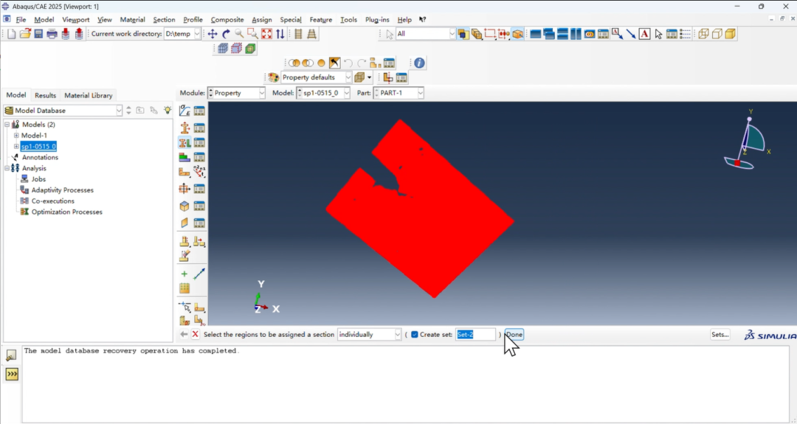Save the model database
The width and height of the screenshot is (797, 424).
coord(38,34)
